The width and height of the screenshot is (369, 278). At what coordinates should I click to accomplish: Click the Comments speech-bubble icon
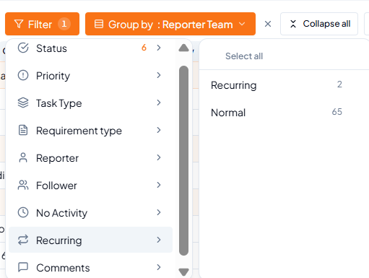pyautogui.click(x=23, y=267)
